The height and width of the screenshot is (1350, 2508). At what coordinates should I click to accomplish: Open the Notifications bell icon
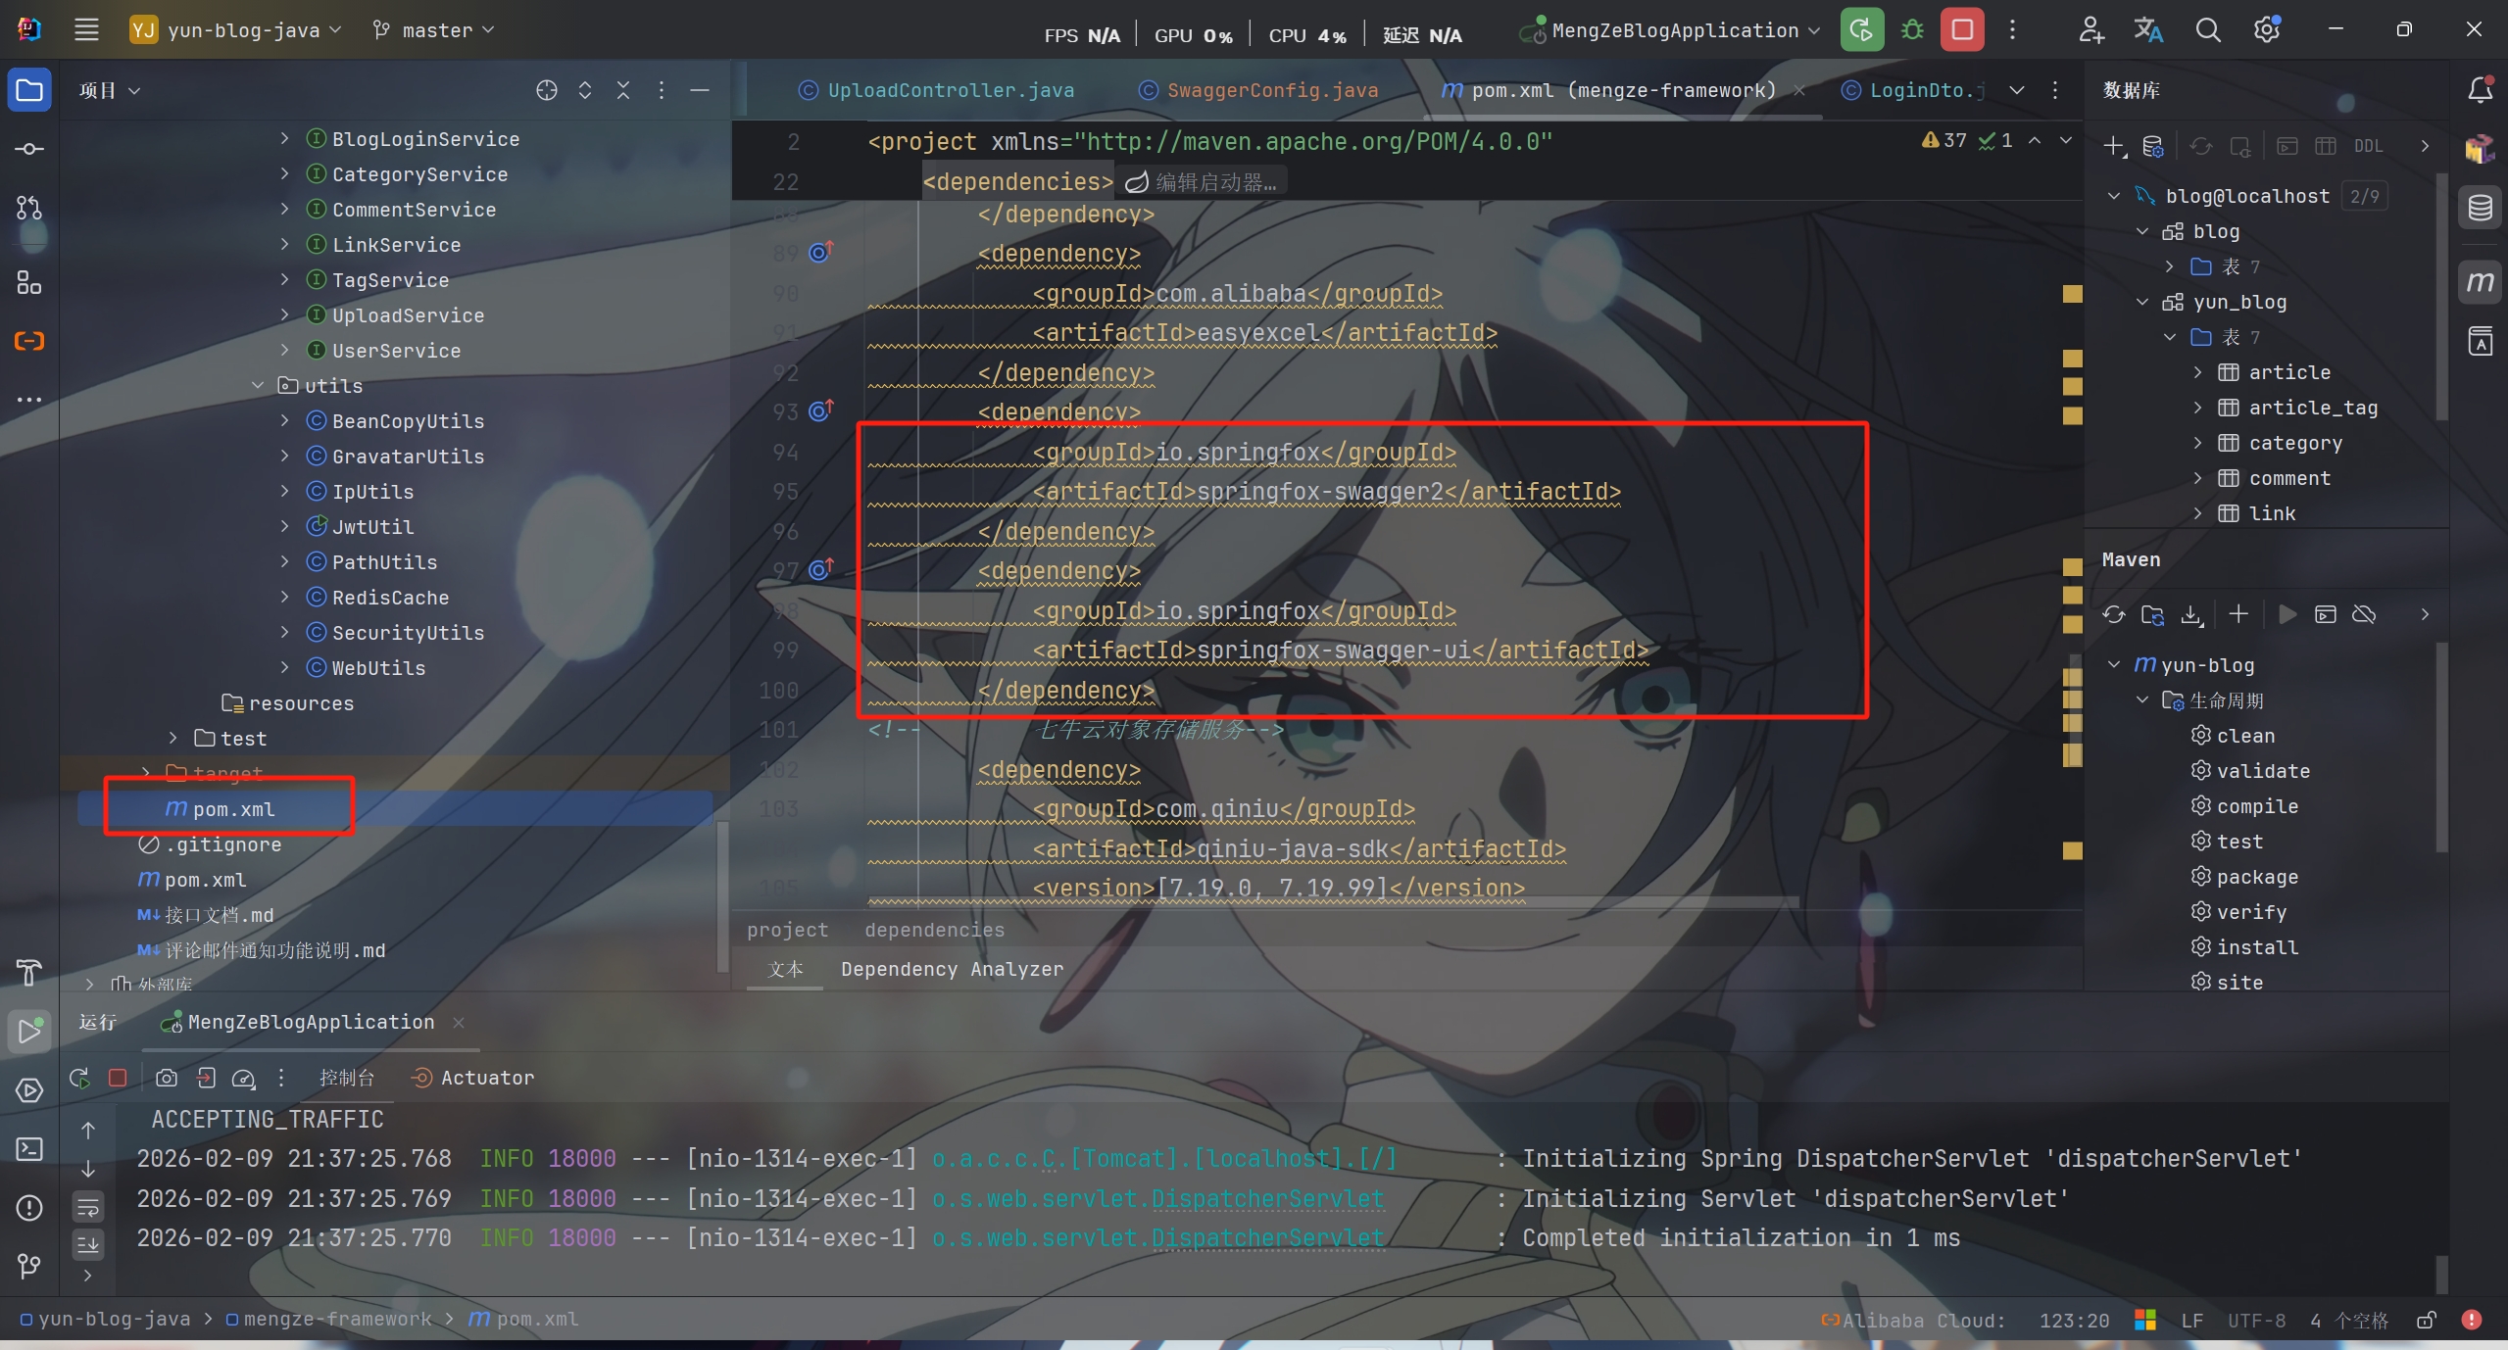(x=2480, y=90)
